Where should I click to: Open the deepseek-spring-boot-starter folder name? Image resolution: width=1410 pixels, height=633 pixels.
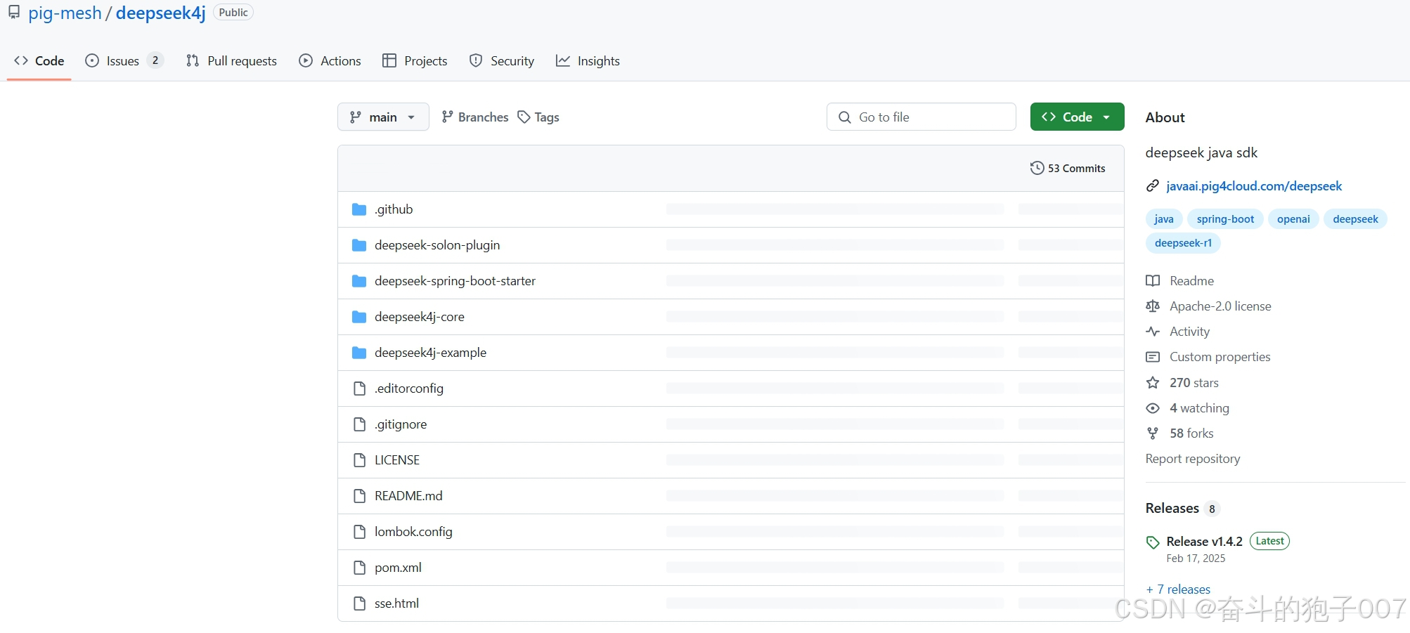[455, 281]
